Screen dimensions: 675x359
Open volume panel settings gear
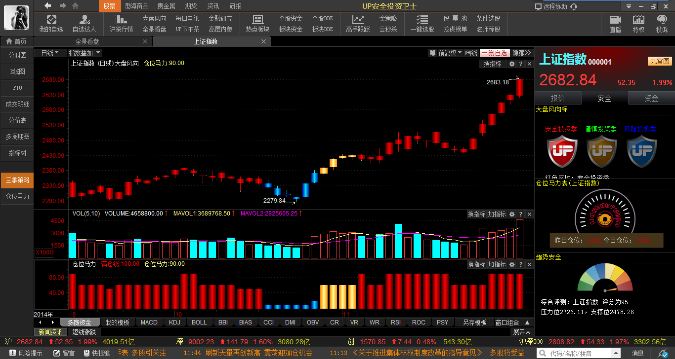coord(512,215)
